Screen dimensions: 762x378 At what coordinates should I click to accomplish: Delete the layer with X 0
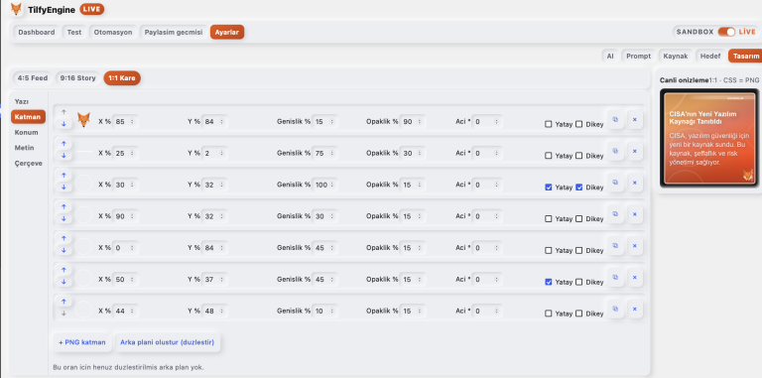635,246
